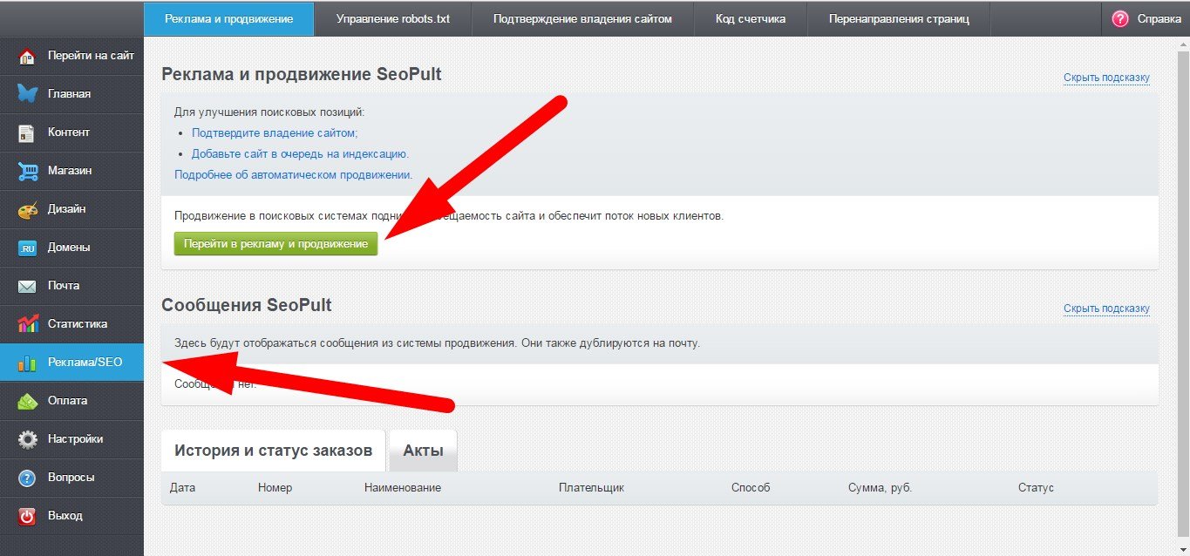Click Скрыть подсказку next to Реклама и продвижение
Viewport: 1190px width, 556px height.
click(1106, 78)
